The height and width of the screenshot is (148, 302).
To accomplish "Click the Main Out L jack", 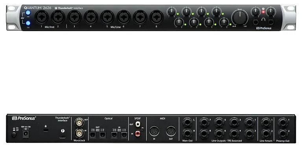I will pyautogui.click(x=188, y=122).
